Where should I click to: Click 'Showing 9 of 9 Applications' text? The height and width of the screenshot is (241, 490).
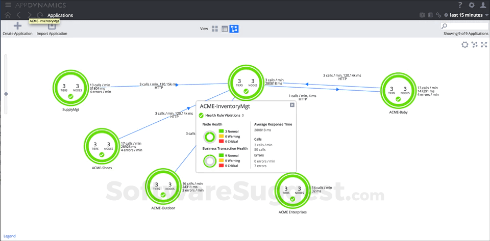coord(465,33)
